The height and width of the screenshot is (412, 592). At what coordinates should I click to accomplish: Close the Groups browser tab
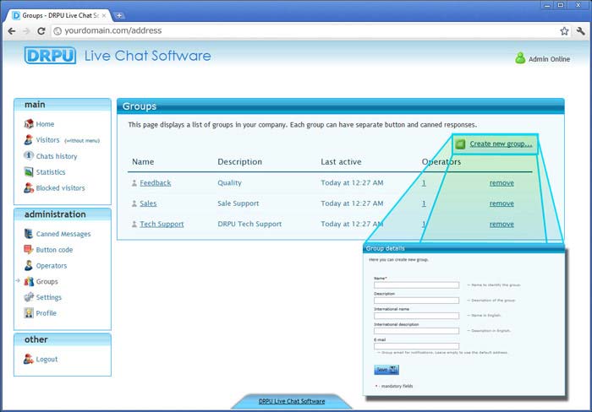[104, 15]
